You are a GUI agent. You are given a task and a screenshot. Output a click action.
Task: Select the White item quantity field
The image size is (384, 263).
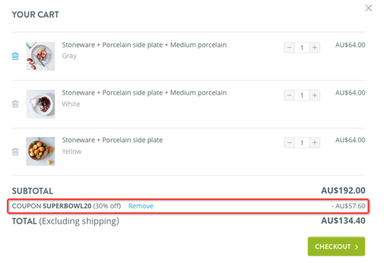pyautogui.click(x=302, y=95)
